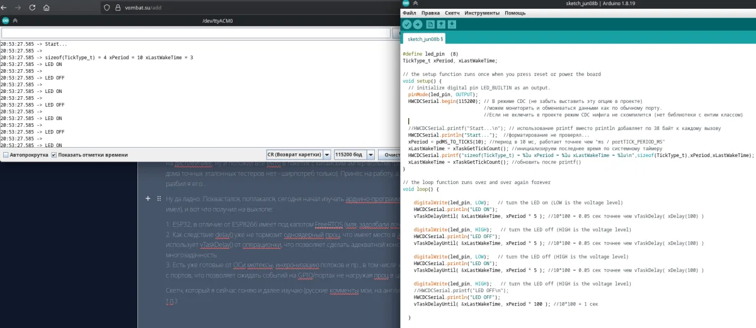Enable the Автопрокрутка checkbox
This screenshot has height=328, width=756.
pos(6,155)
